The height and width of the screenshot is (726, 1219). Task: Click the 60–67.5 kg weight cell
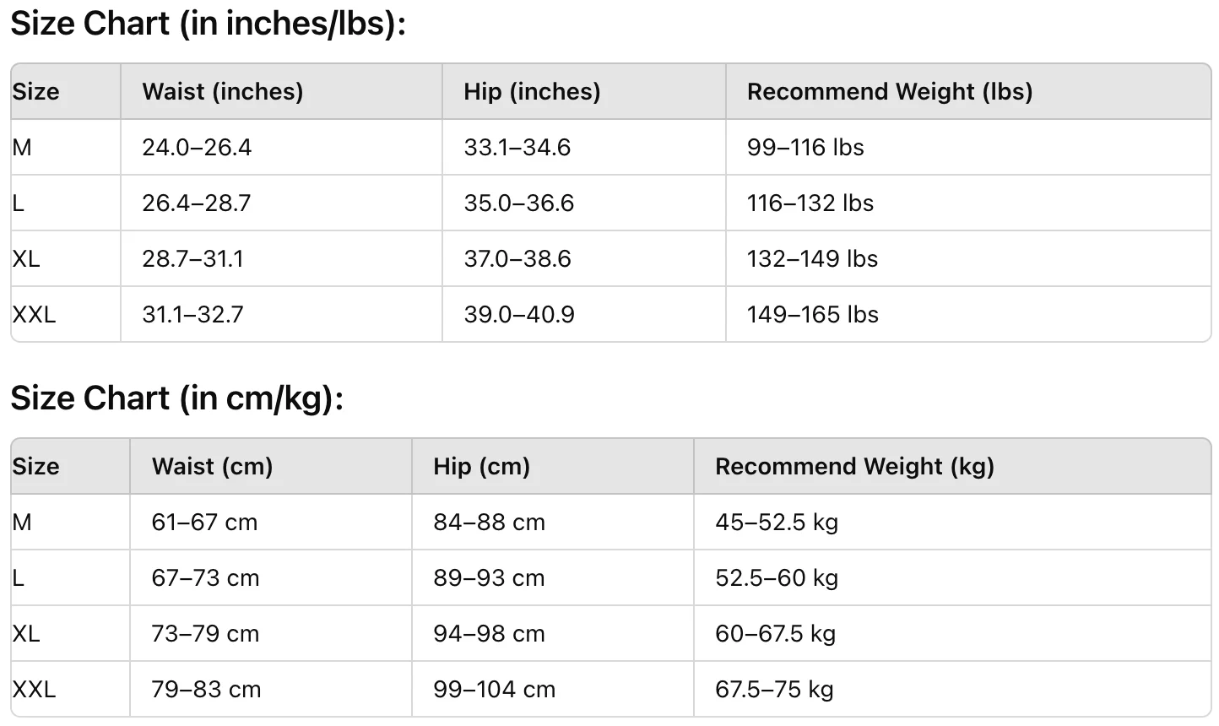775,633
